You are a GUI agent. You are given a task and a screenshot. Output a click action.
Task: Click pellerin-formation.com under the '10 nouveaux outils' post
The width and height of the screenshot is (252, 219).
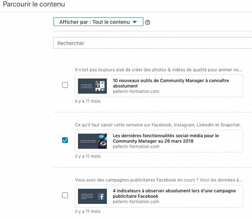[x=136, y=91]
